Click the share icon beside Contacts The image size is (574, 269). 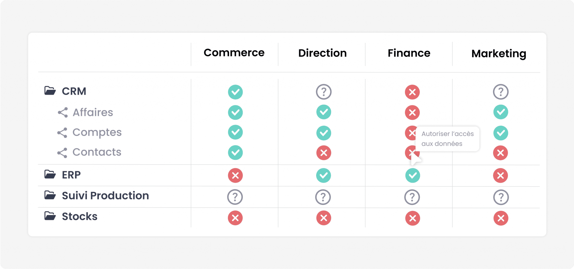[62, 153]
